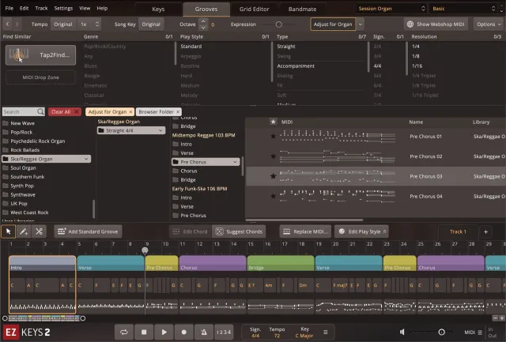Click the playhead marker at bar 9

[145, 250]
